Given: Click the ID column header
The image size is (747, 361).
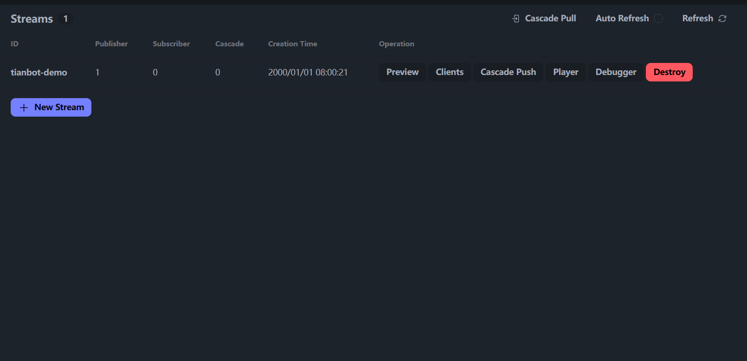Looking at the screenshot, I should (x=15, y=44).
